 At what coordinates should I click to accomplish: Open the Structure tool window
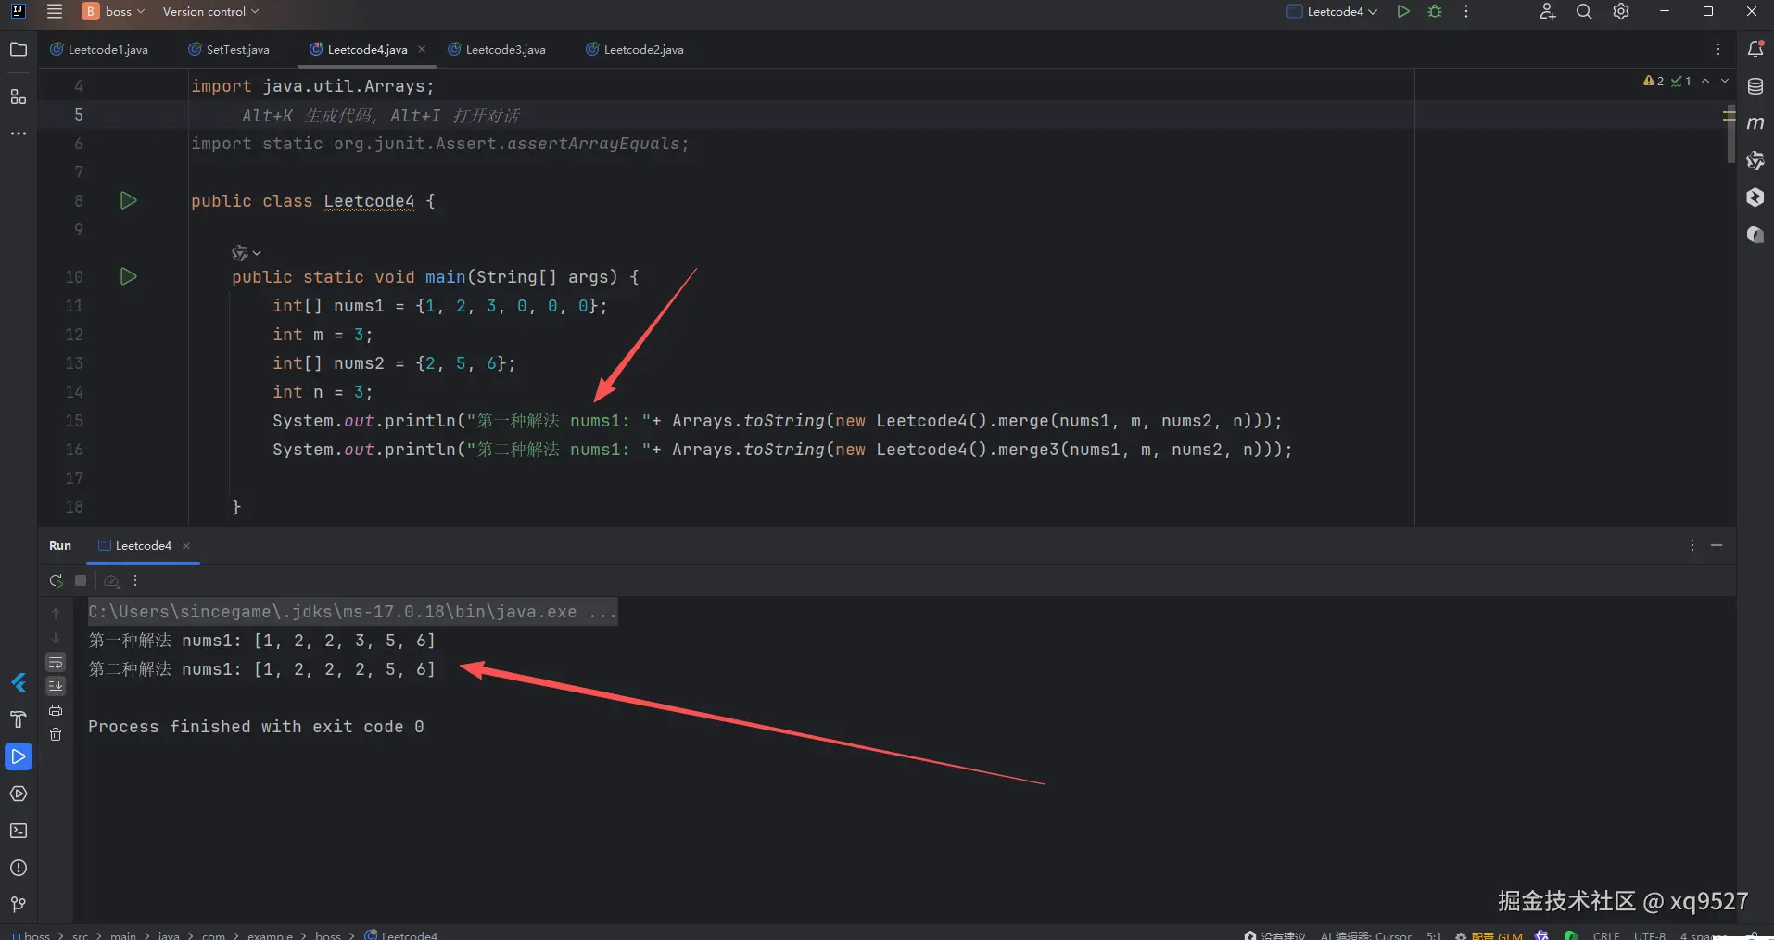point(19,96)
